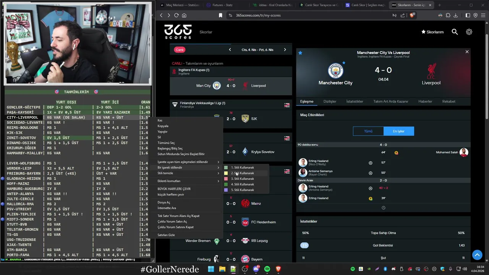Click the Bluetooth icon in system tray
Screen dimensions: 489x275
385,269
